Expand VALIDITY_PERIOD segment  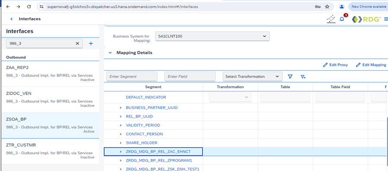pos(121,125)
